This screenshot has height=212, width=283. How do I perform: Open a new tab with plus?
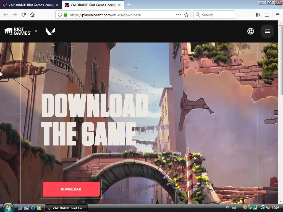129,5
